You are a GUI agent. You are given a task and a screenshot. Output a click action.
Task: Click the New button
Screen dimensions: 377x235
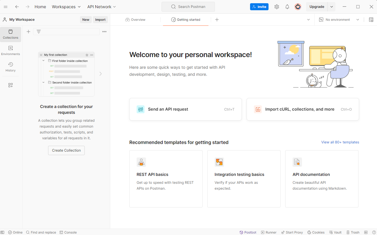86,20
